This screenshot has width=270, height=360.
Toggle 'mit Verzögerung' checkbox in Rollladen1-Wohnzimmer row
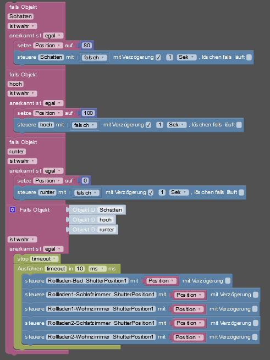(255, 309)
